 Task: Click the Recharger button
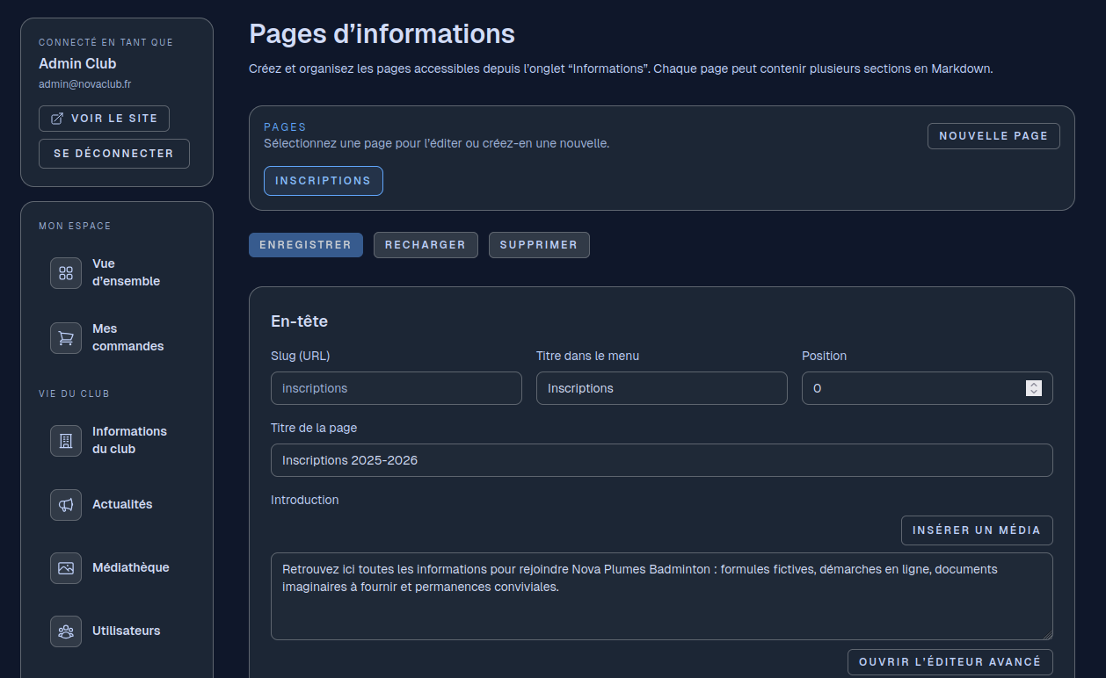426,245
